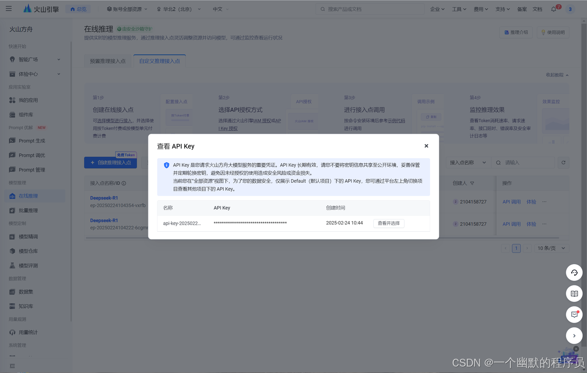Click the api-key-2025022... name cell
Viewport: 587px width, 373px height.
click(182, 223)
